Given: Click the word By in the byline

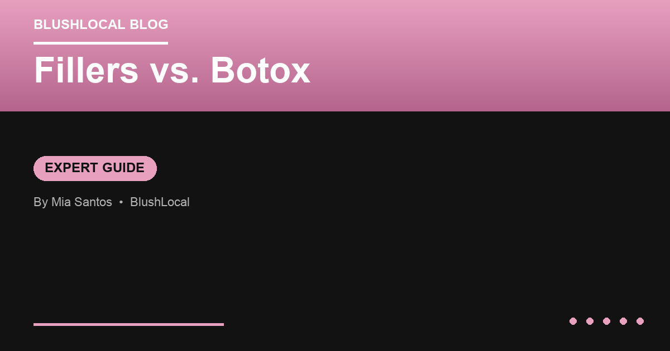Looking at the screenshot, I should [41, 202].
